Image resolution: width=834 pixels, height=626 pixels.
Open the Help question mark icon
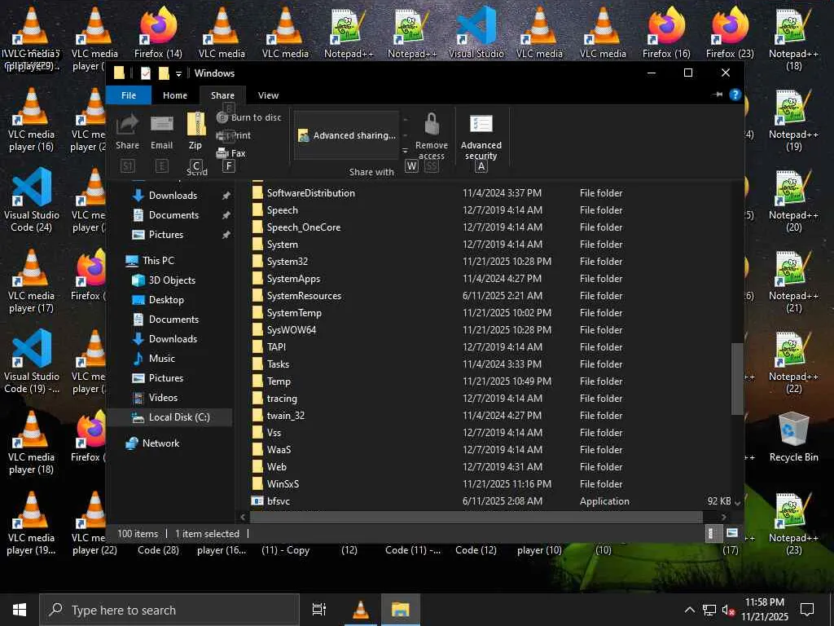pos(735,95)
